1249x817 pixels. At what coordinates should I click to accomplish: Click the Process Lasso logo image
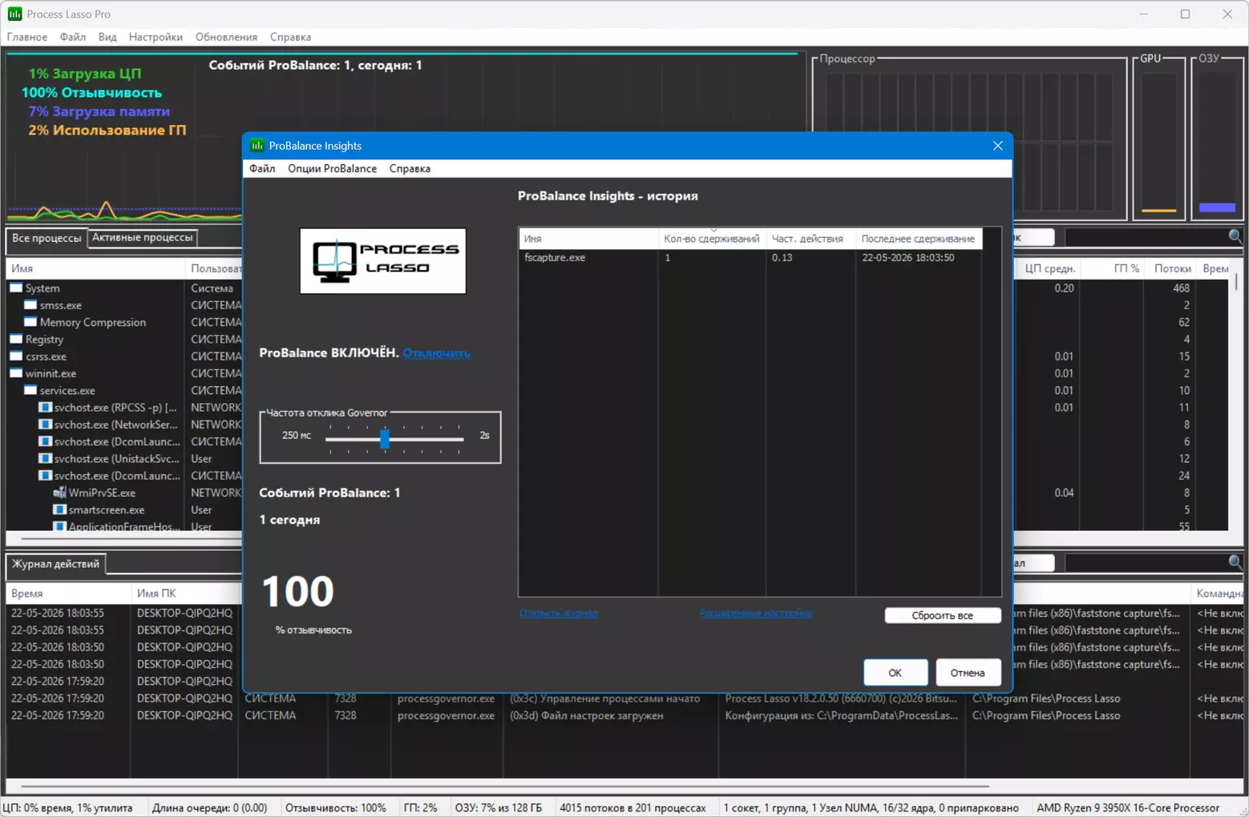[x=382, y=261]
